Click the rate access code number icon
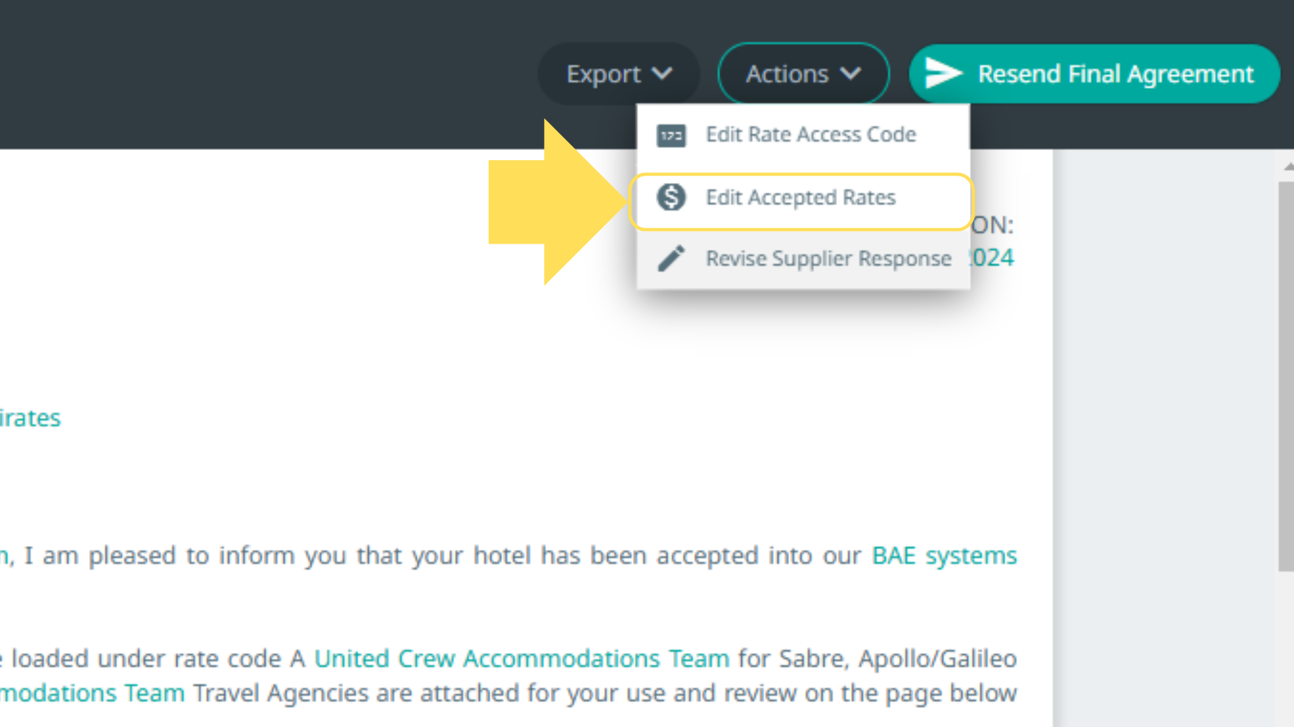The image size is (1294, 727). coord(671,135)
